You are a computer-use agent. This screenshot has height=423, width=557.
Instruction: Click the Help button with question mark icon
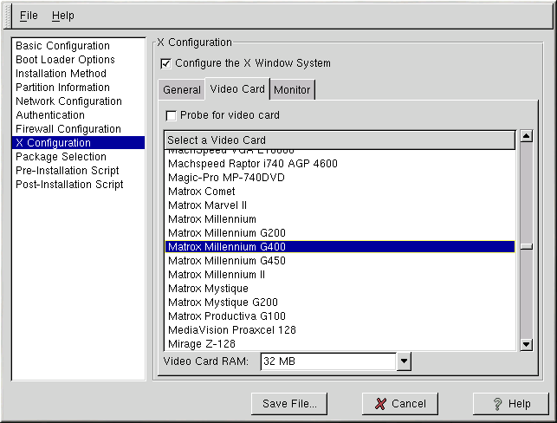click(510, 403)
